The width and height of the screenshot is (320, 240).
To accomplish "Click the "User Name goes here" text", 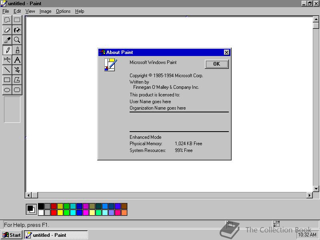I will point(150,102).
